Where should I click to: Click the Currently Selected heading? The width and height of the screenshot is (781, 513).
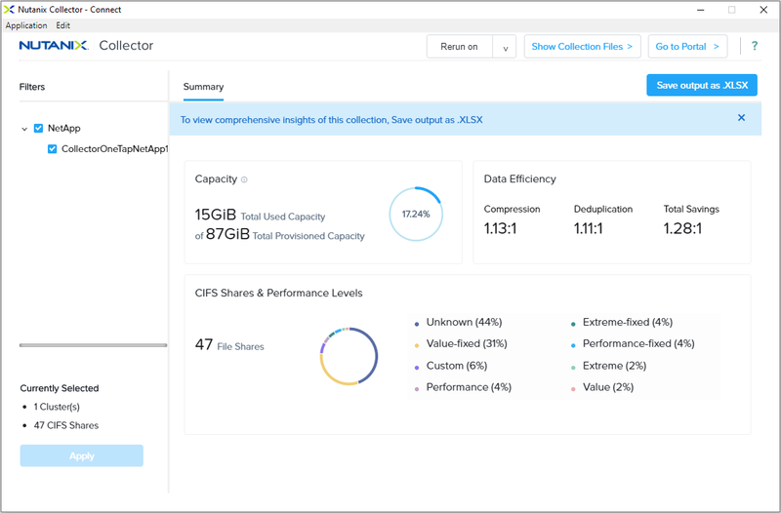click(60, 388)
